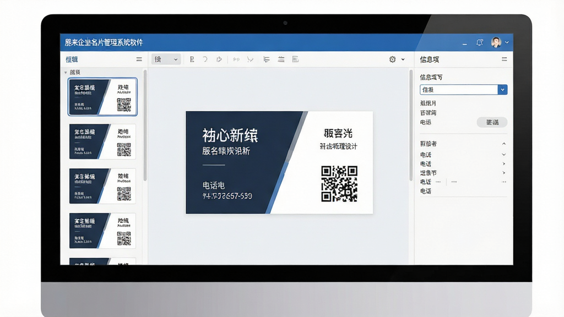Click the 信息 panel header title
Viewport: 564px width, 317px height.
[430, 59]
